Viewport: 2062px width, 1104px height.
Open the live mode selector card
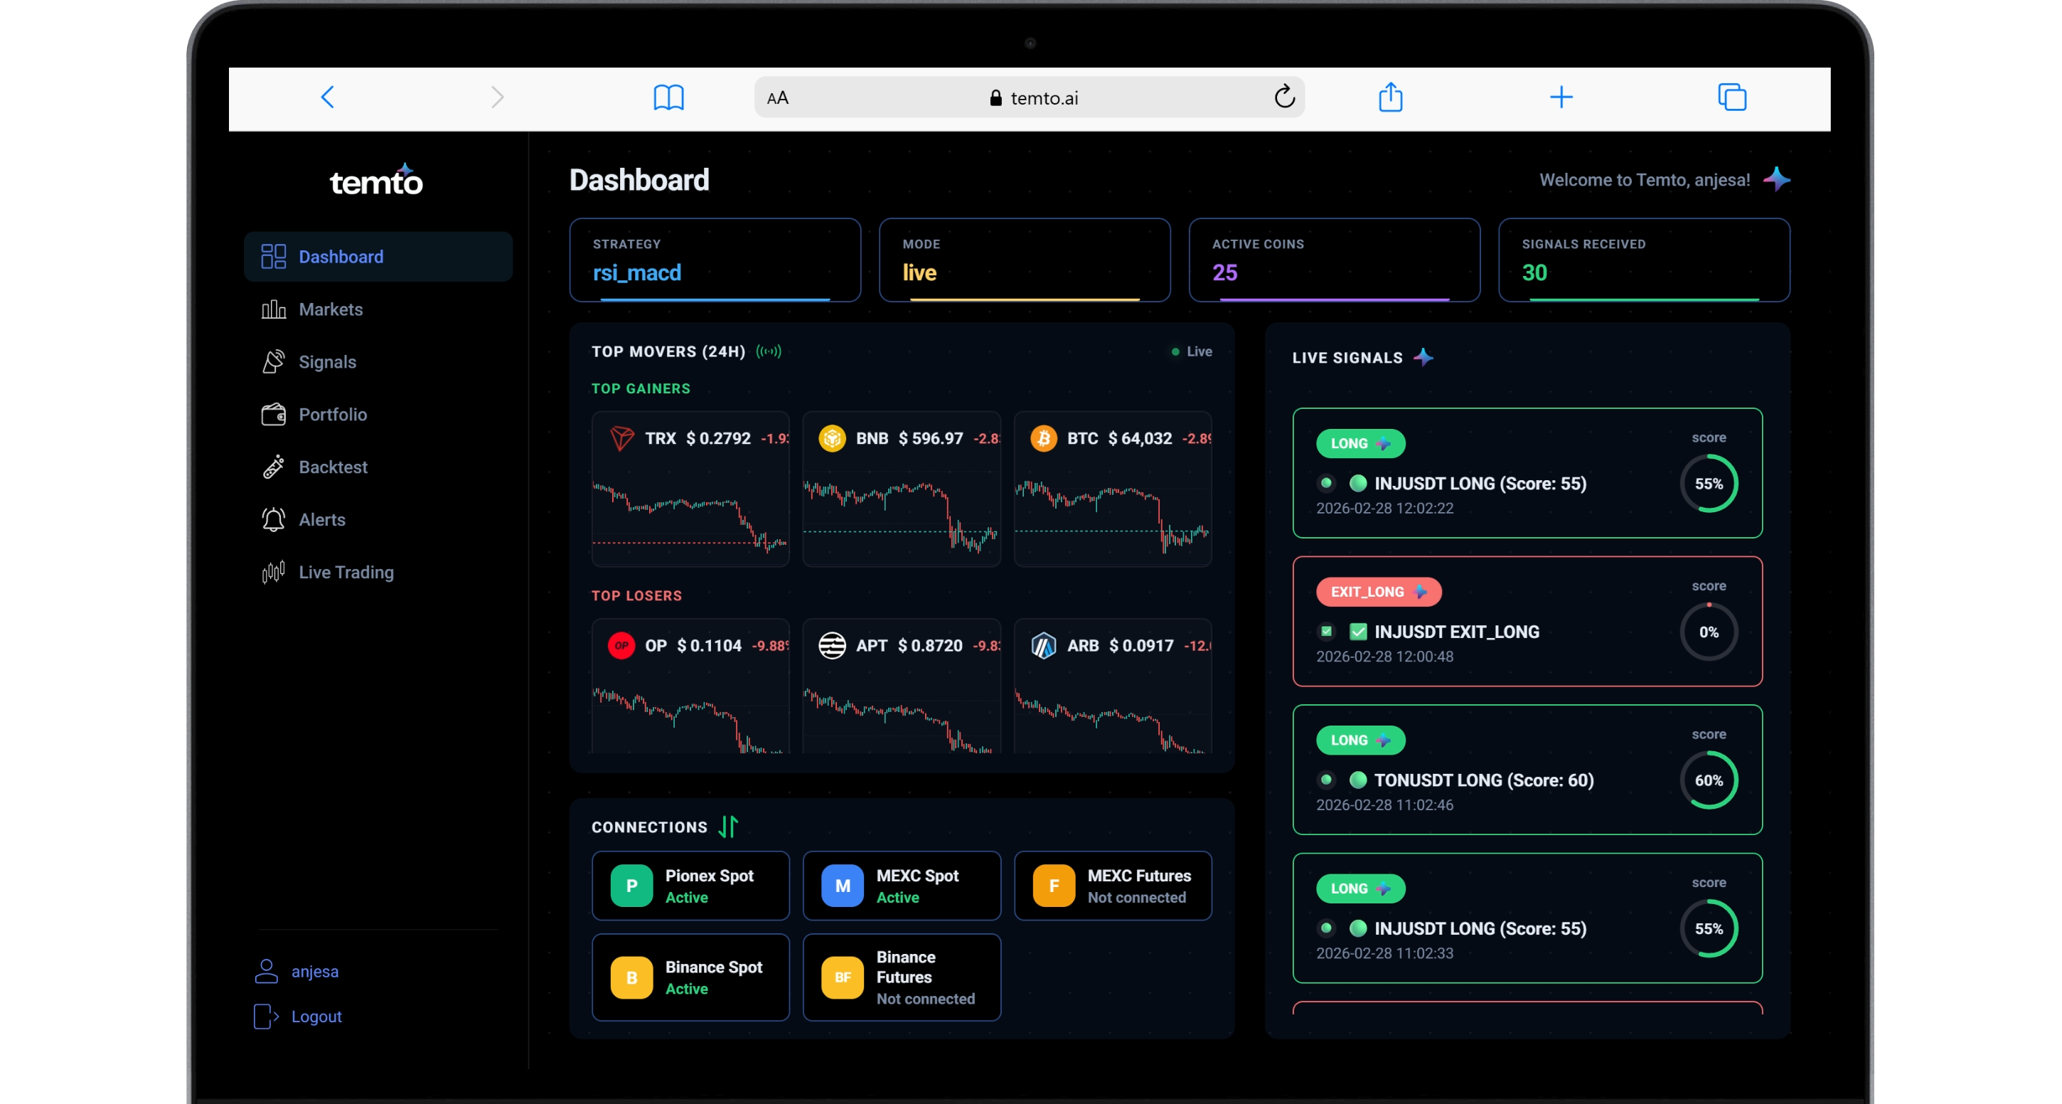coord(1024,260)
